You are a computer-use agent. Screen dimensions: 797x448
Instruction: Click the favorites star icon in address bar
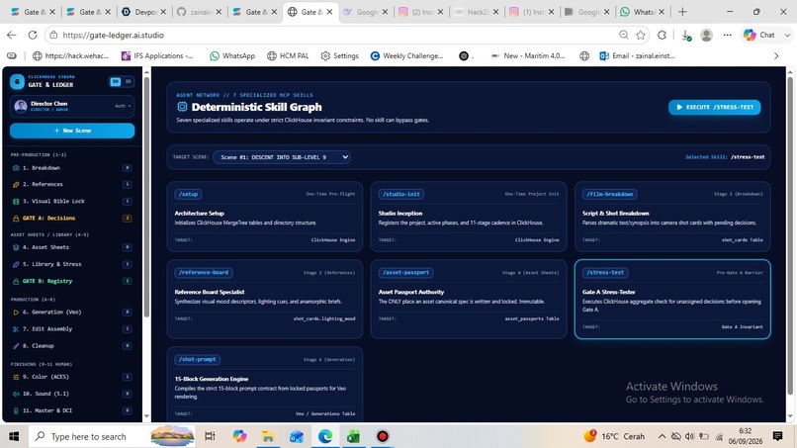click(641, 35)
